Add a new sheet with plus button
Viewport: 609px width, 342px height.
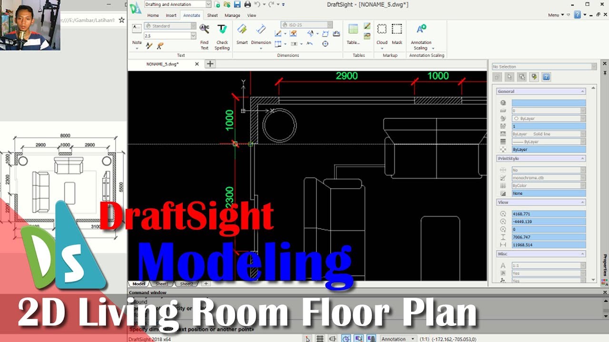pyautogui.click(x=206, y=284)
